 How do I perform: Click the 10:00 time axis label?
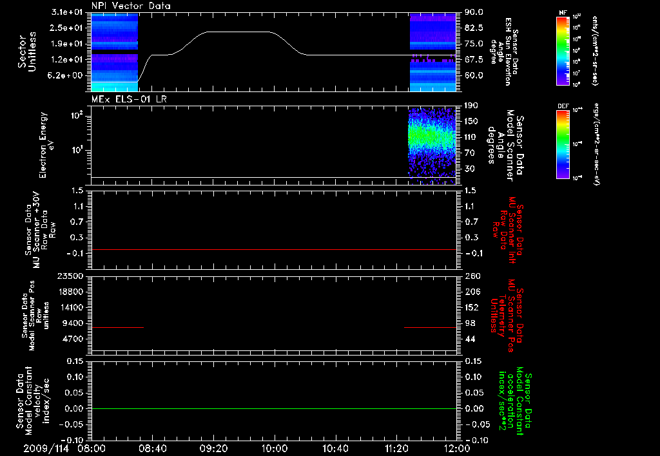[x=275, y=448]
